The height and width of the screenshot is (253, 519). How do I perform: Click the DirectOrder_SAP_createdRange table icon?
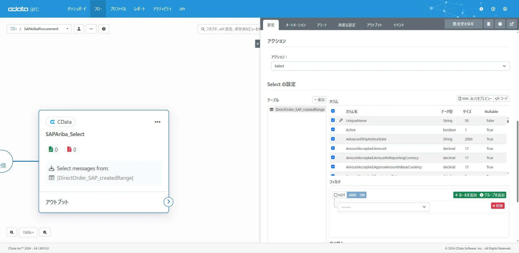[271, 109]
